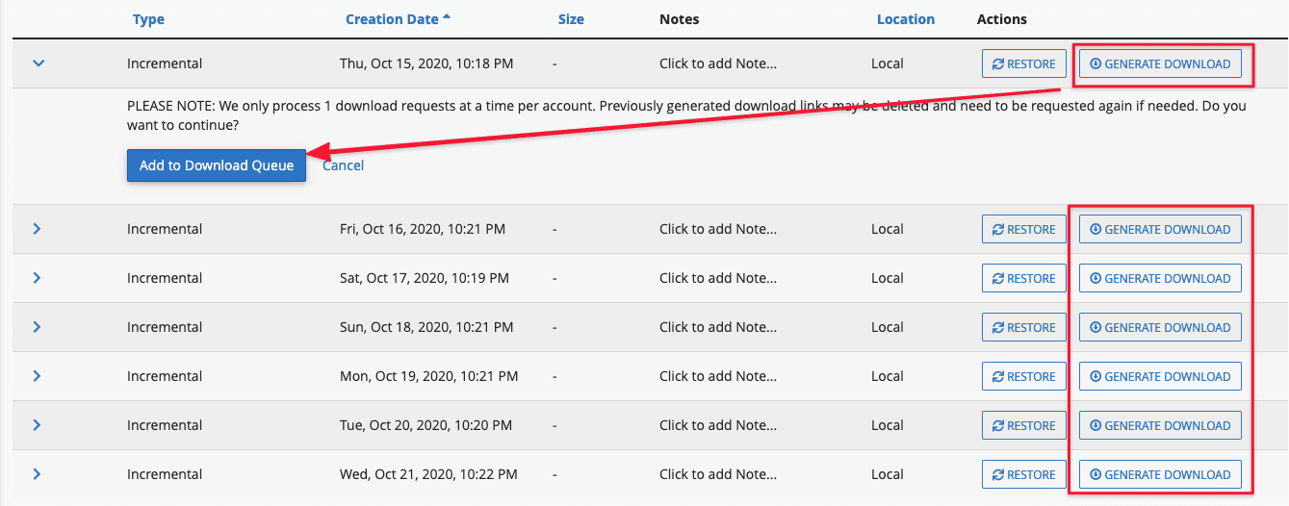
Task: Sort backups by Size column
Action: [571, 19]
